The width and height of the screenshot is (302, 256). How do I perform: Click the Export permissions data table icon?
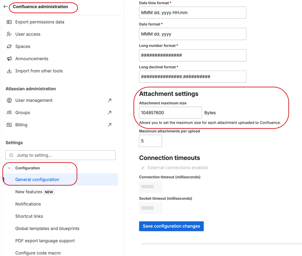pos(9,22)
